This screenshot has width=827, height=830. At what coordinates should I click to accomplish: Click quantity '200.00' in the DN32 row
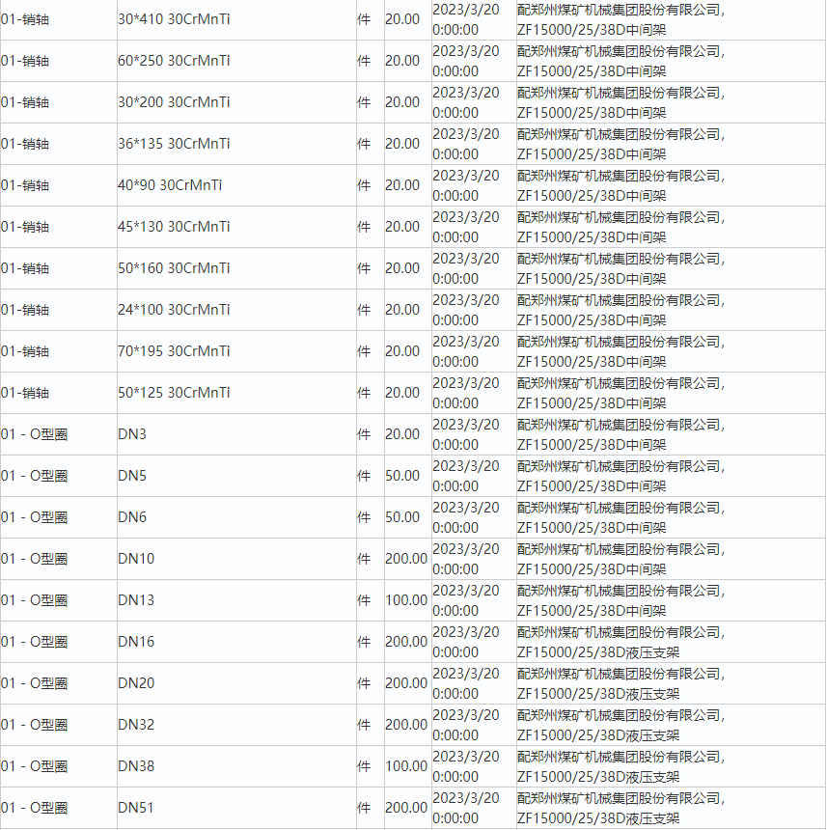click(x=406, y=725)
